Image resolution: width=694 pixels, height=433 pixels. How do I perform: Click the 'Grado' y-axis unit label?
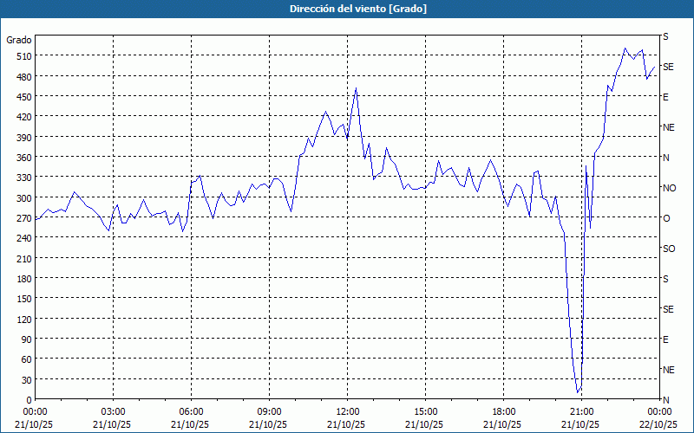19,40
